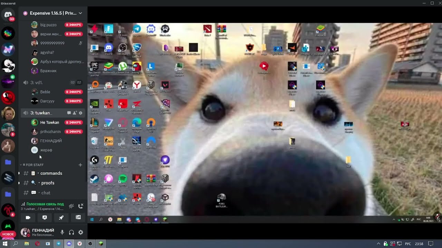The image size is (442, 248).
Task: Open the soundboard button
Action: tap(78, 218)
